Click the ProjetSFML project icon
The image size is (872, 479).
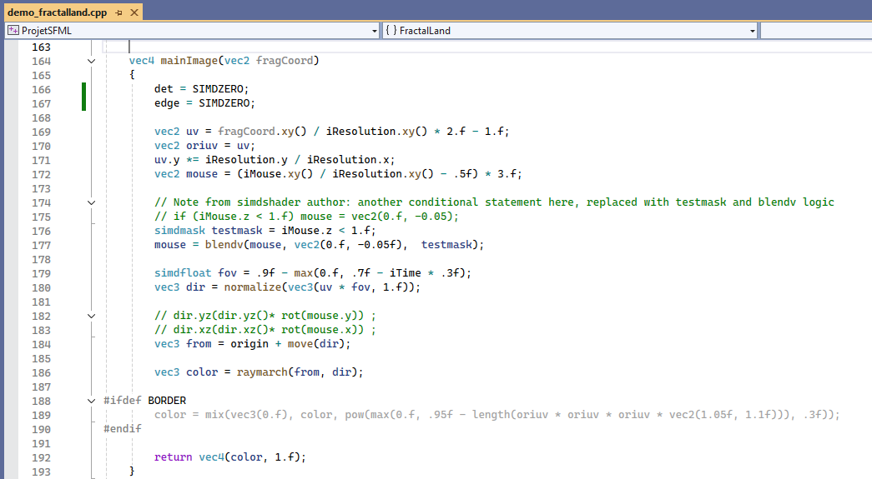(13, 31)
